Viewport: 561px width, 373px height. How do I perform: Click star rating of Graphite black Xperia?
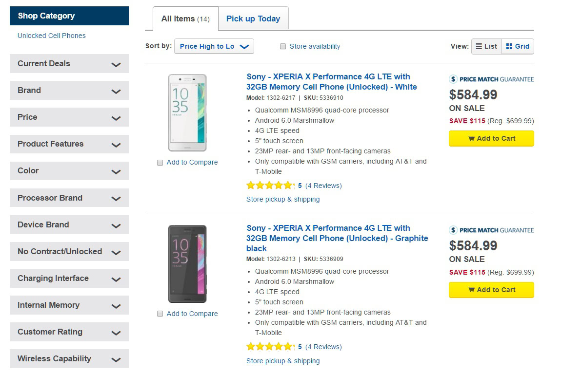(270, 347)
